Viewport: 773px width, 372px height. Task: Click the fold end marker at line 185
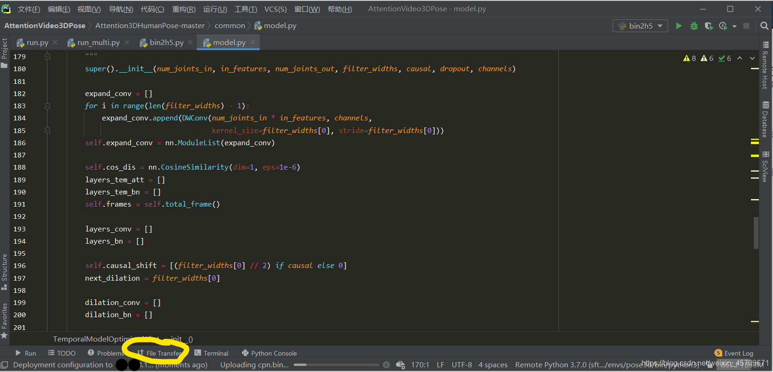[x=47, y=130]
